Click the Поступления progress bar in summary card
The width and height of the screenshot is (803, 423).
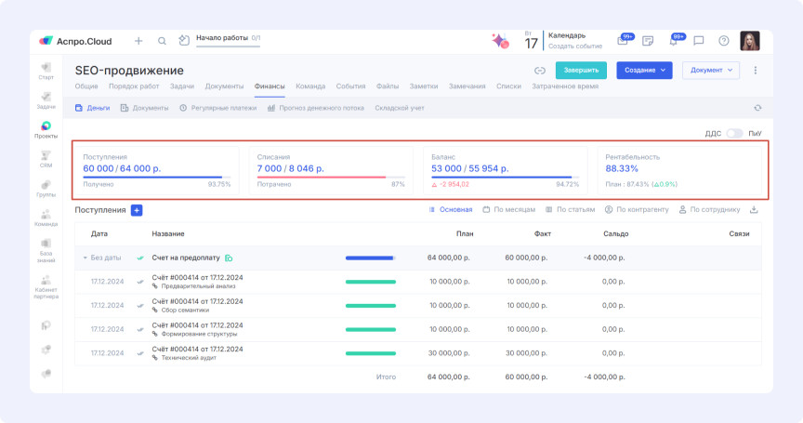[x=156, y=177]
